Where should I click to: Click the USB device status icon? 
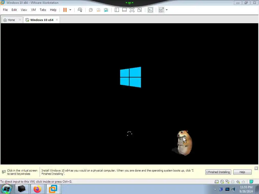point(243,182)
